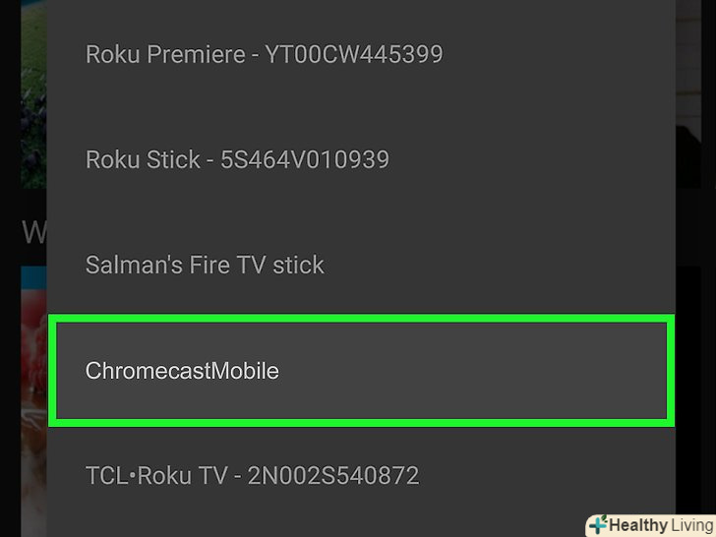The width and height of the screenshot is (716, 537).
Task: Click the green highlight box's left border
Action: pyautogui.click(x=51, y=371)
